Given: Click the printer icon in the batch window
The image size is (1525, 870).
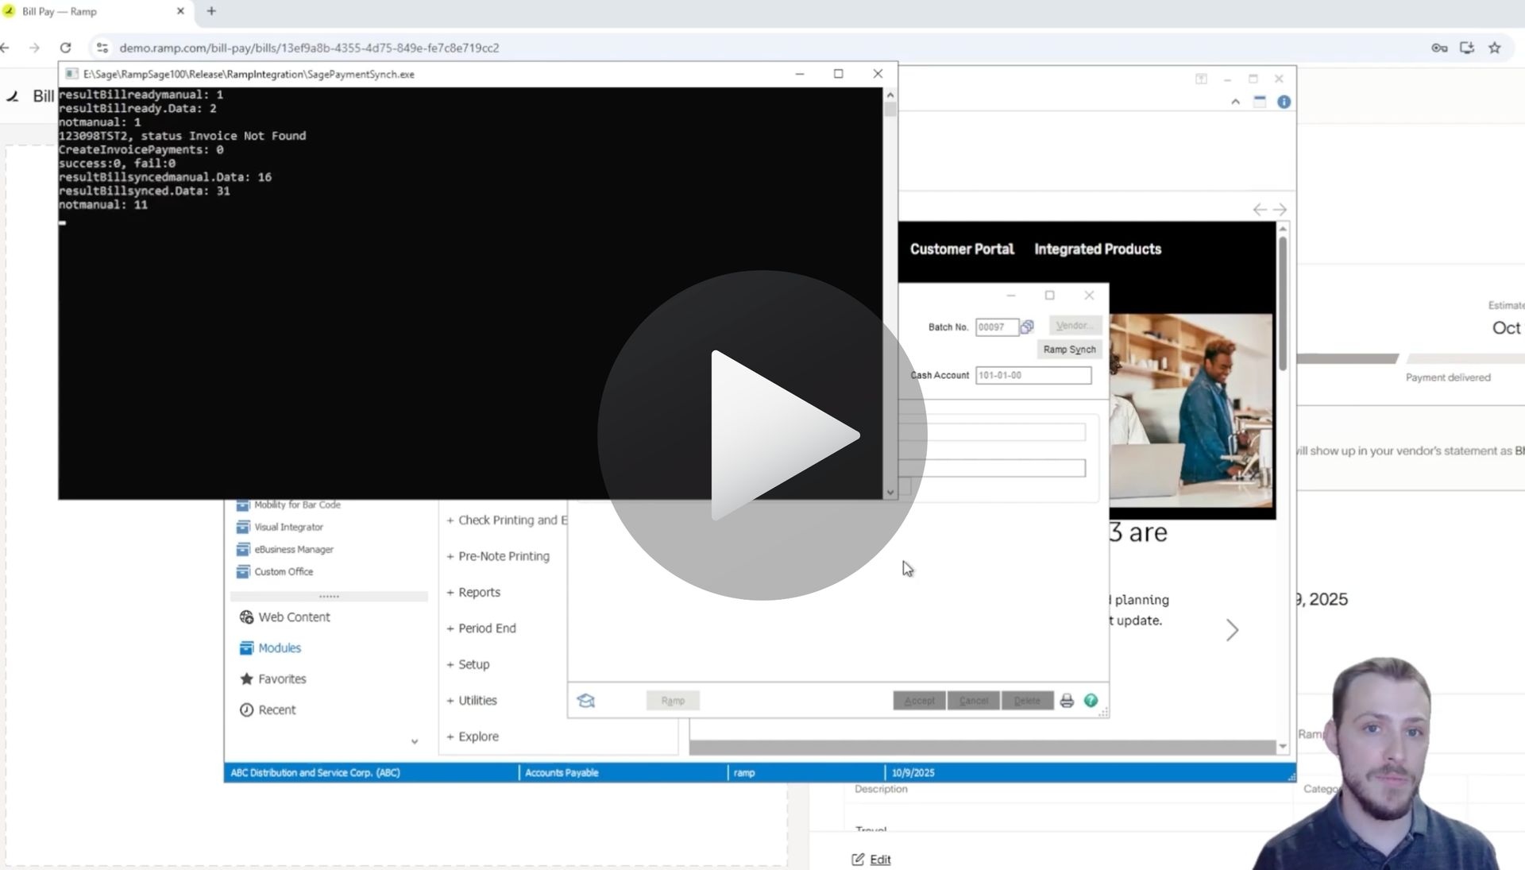Looking at the screenshot, I should coord(1067,701).
